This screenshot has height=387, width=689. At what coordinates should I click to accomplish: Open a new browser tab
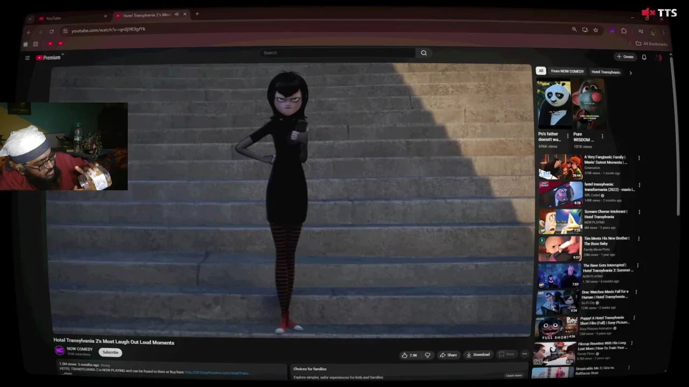[x=197, y=13]
